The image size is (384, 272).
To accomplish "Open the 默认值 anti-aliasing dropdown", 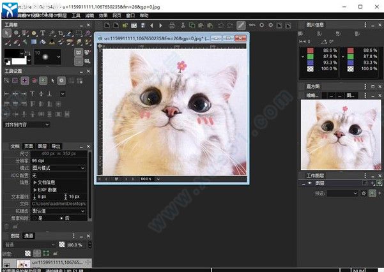I will tap(59, 211).
